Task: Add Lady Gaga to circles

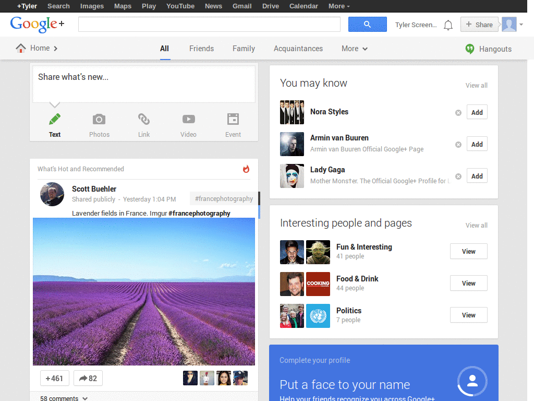Action: pos(477,176)
